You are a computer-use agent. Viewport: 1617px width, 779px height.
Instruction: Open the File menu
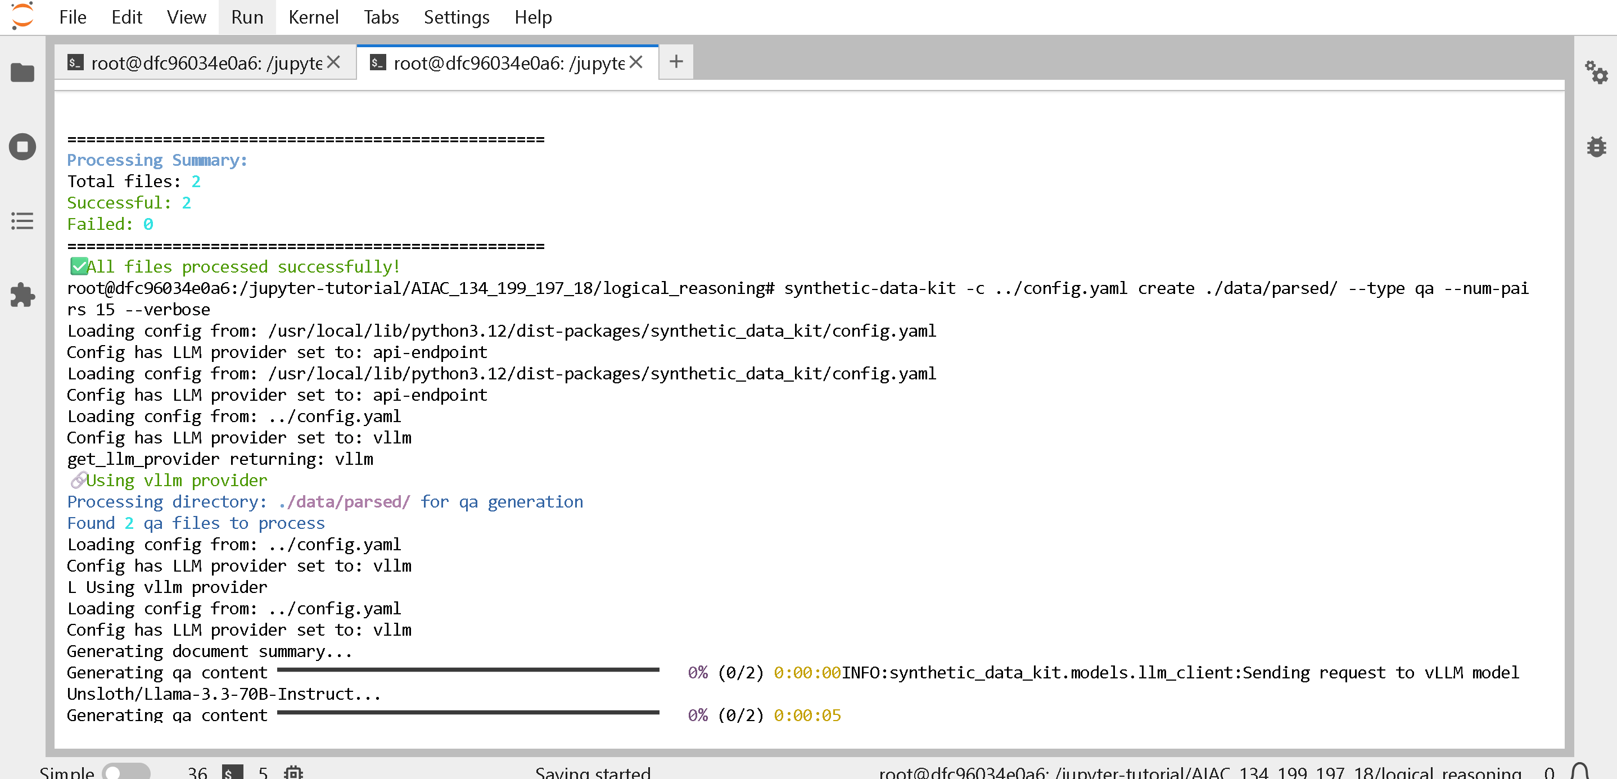[x=72, y=17]
